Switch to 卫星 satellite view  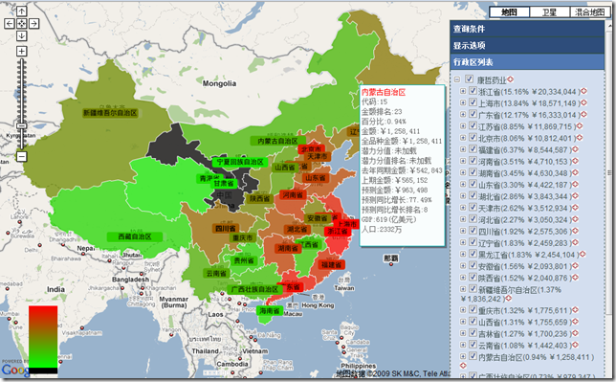(x=549, y=12)
